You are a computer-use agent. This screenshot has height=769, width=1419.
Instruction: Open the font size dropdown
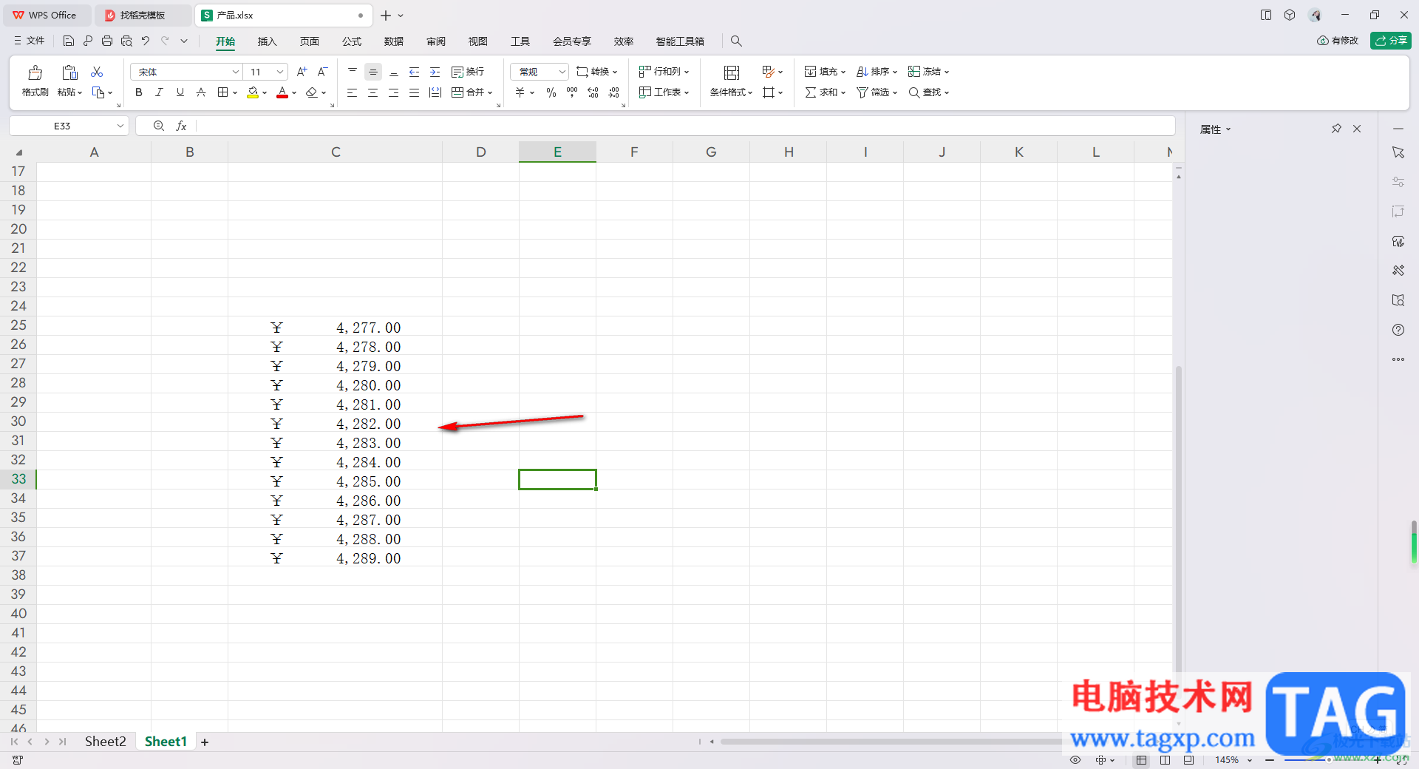pyautogui.click(x=280, y=72)
